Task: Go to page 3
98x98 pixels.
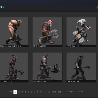Action: (22, 92)
